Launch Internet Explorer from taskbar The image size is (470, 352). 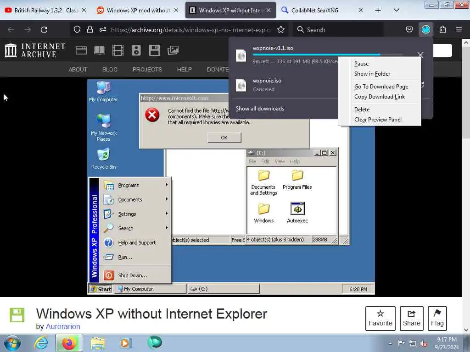coord(41,343)
